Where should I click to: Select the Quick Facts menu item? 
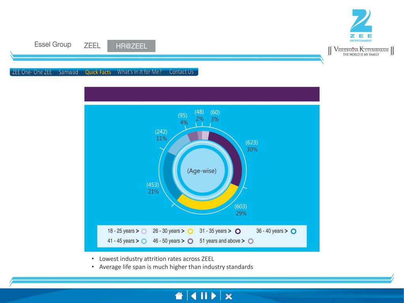coord(98,72)
